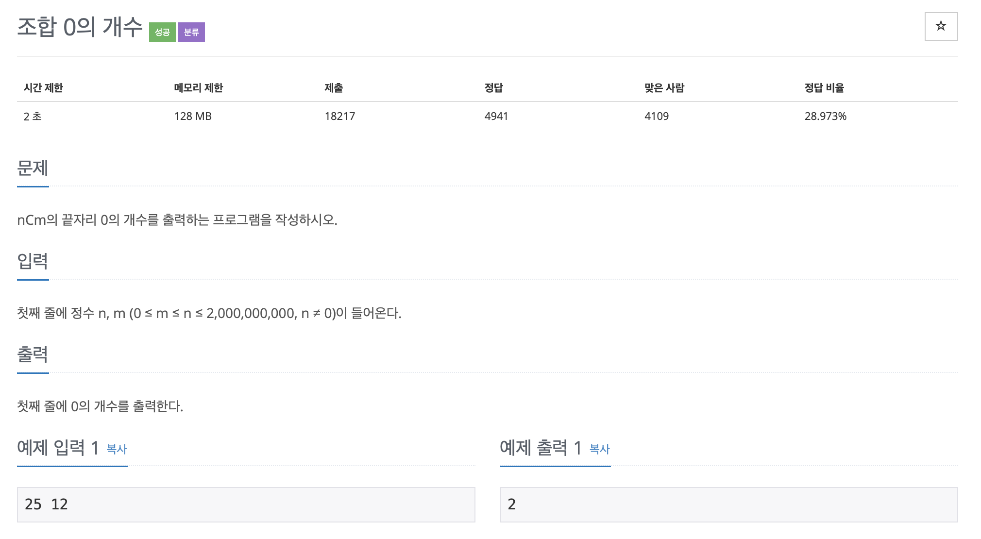Click the example output box showing 2

[728, 505]
